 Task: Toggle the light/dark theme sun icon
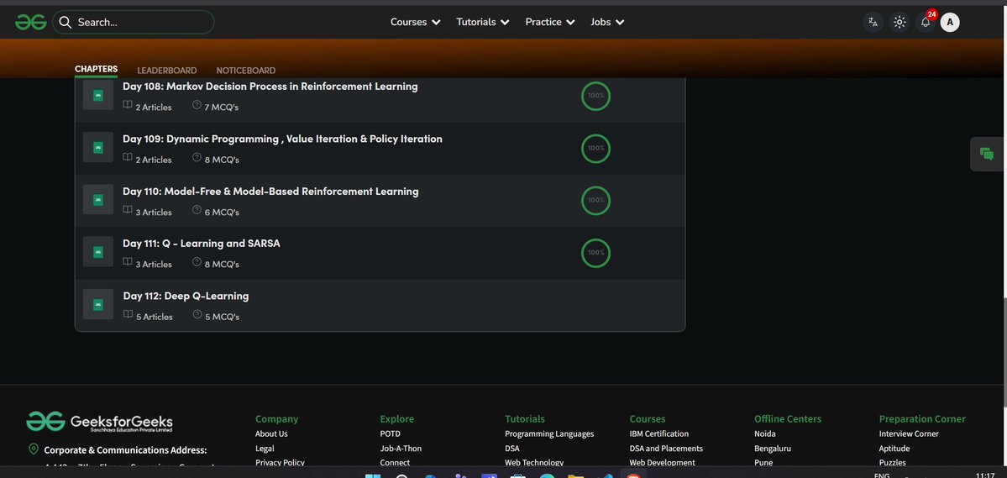pyautogui.click(x=899, y=22)
